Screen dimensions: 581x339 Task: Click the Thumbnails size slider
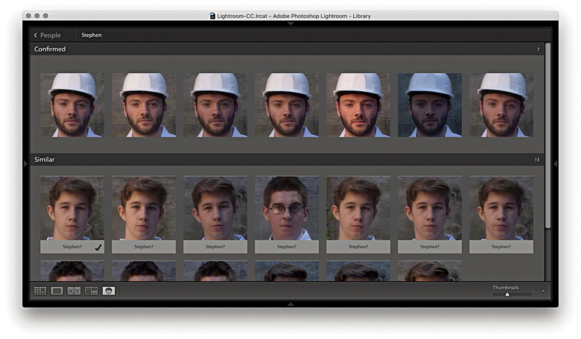pos(508,294)
